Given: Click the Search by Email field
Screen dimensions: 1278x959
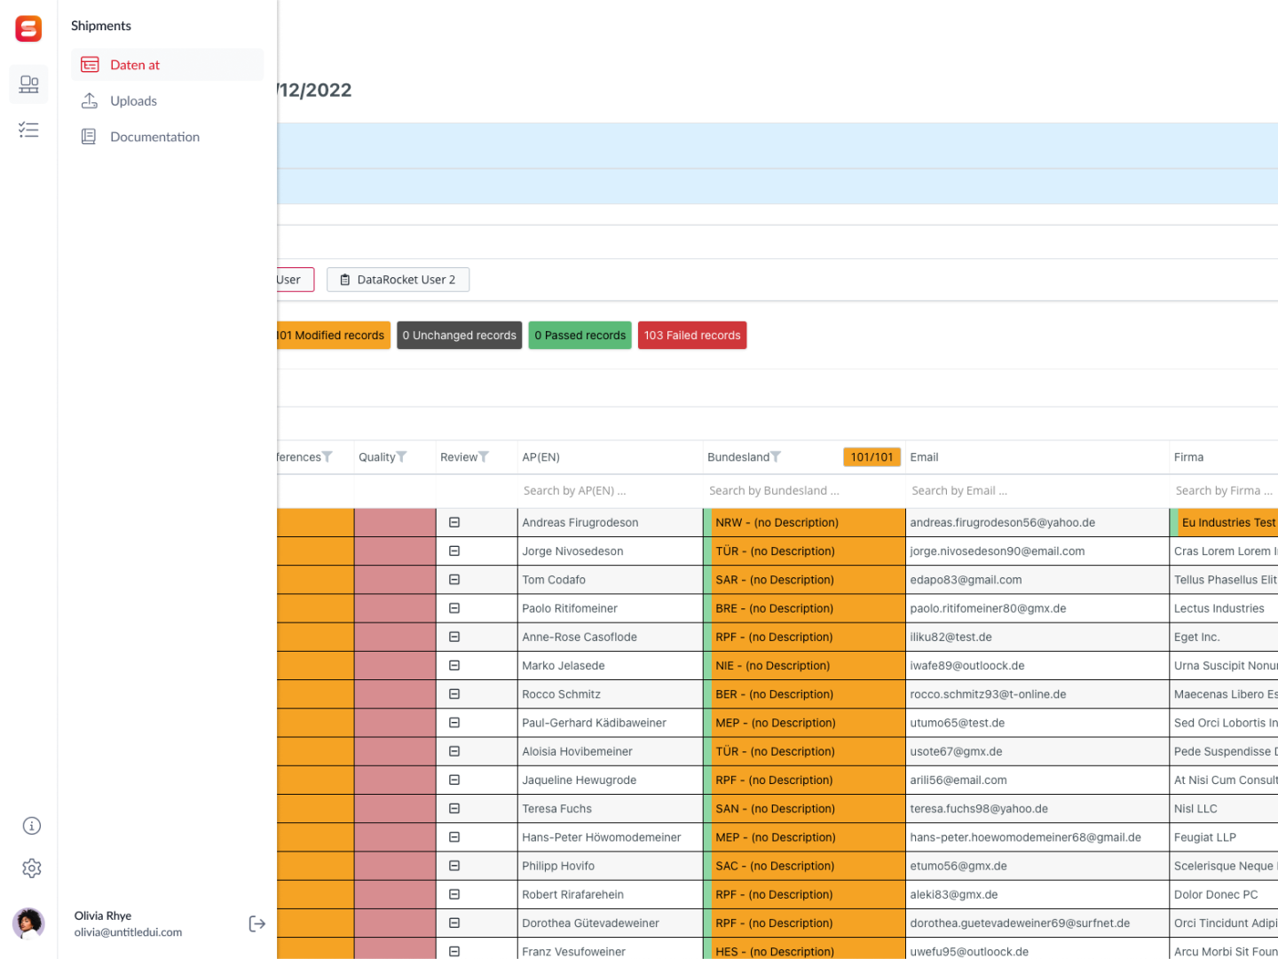Looking at the screenshot, I should click(1037, 491).
